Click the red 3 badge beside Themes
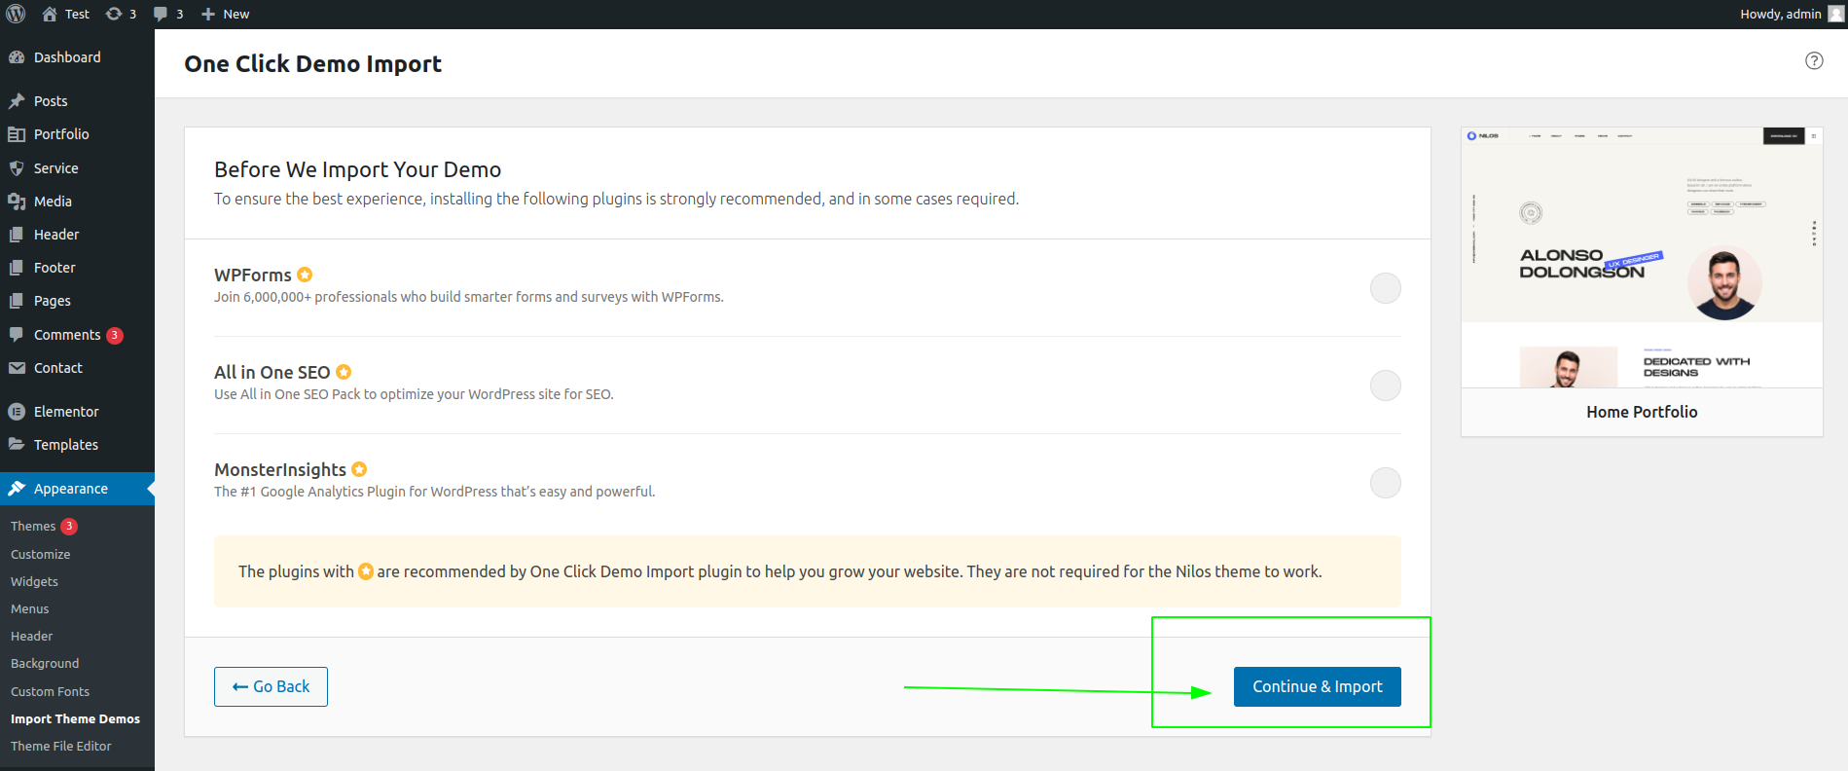Viewport: 1848px width, 771px height. point(69,527)
